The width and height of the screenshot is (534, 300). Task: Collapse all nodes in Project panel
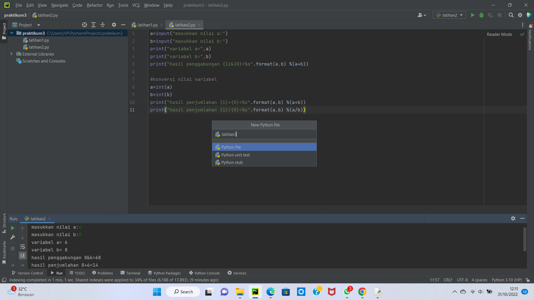tap(102, 25)
